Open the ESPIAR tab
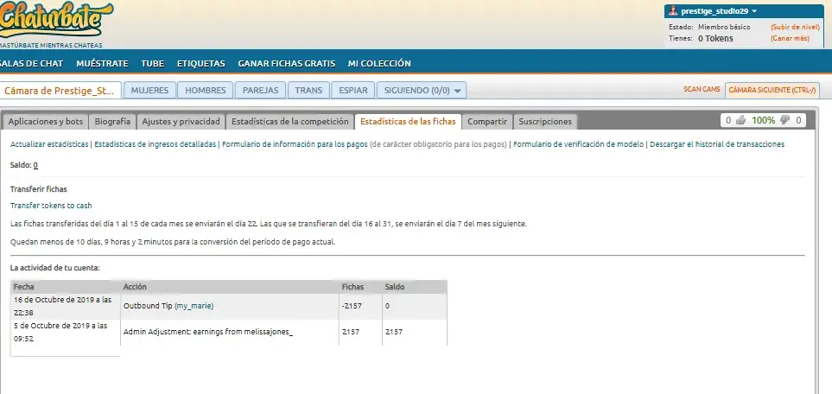 point(353,90)
